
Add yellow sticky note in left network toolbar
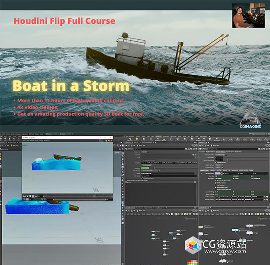coord(185,214)
